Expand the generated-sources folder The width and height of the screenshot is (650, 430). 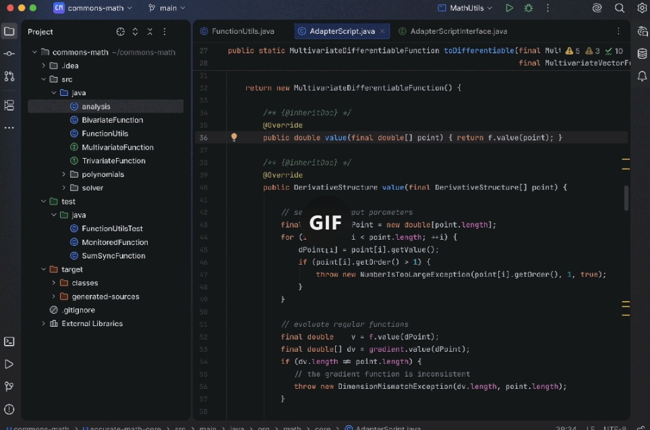pos(54,296)
